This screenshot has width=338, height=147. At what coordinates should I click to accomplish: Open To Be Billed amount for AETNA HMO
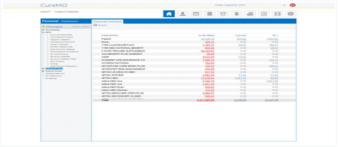[x=208, y=78]
